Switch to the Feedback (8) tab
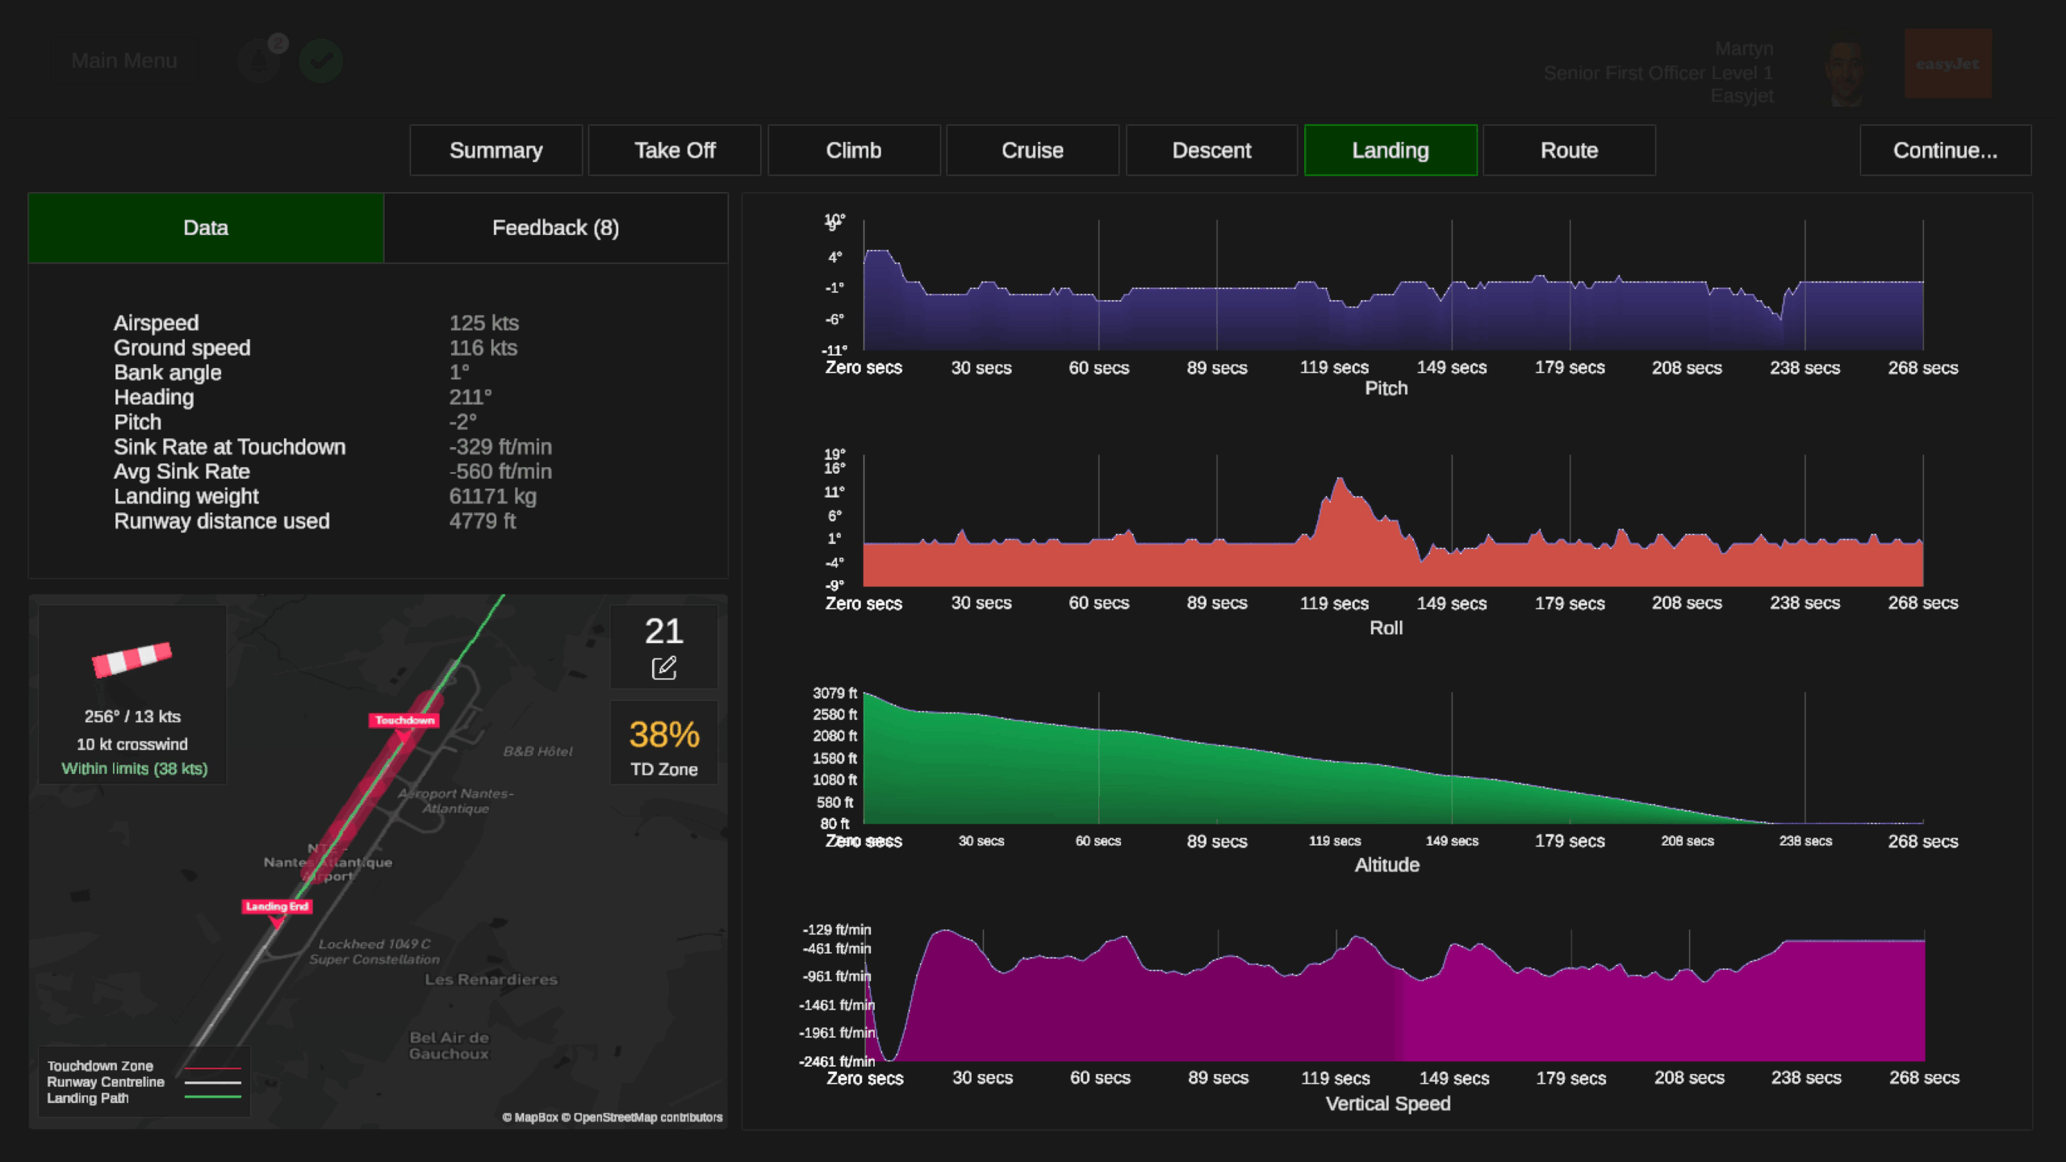The width and height of the screenshot is (2066, 1162). (555, 228)
